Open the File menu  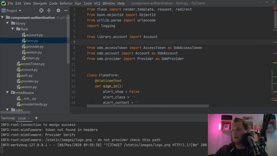click(x=10, y=3)
